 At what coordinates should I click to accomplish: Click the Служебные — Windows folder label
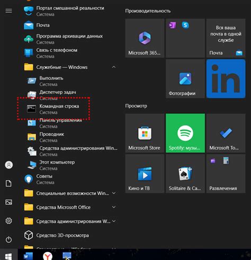(x=62, y=67)
